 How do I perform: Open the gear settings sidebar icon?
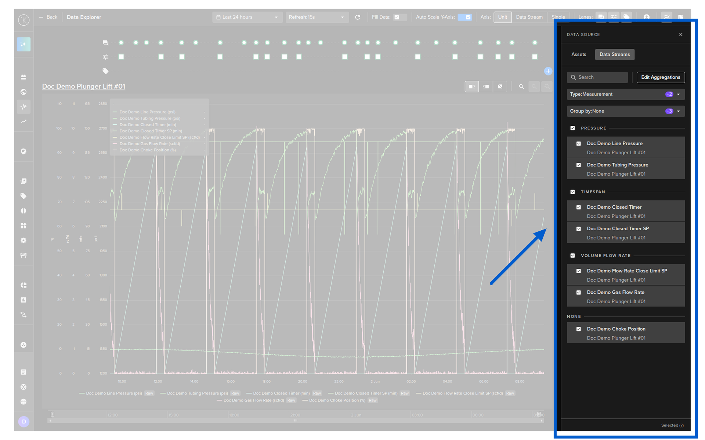23,241
